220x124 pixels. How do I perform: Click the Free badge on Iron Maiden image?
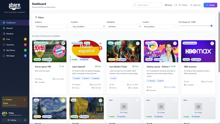118,43
